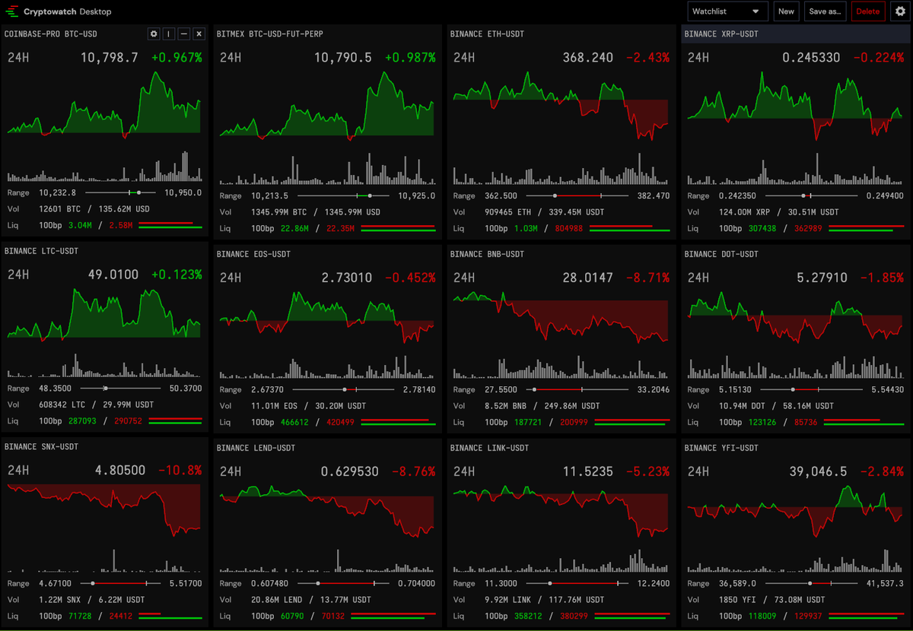Close the COINBASE-PRO BTC-USD panel
The width and height of the screenshot is (913, 631).
point(199,34)
